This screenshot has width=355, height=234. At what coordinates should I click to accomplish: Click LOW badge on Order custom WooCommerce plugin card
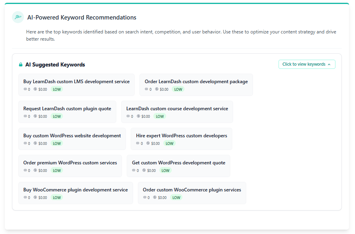pos(177,198)
